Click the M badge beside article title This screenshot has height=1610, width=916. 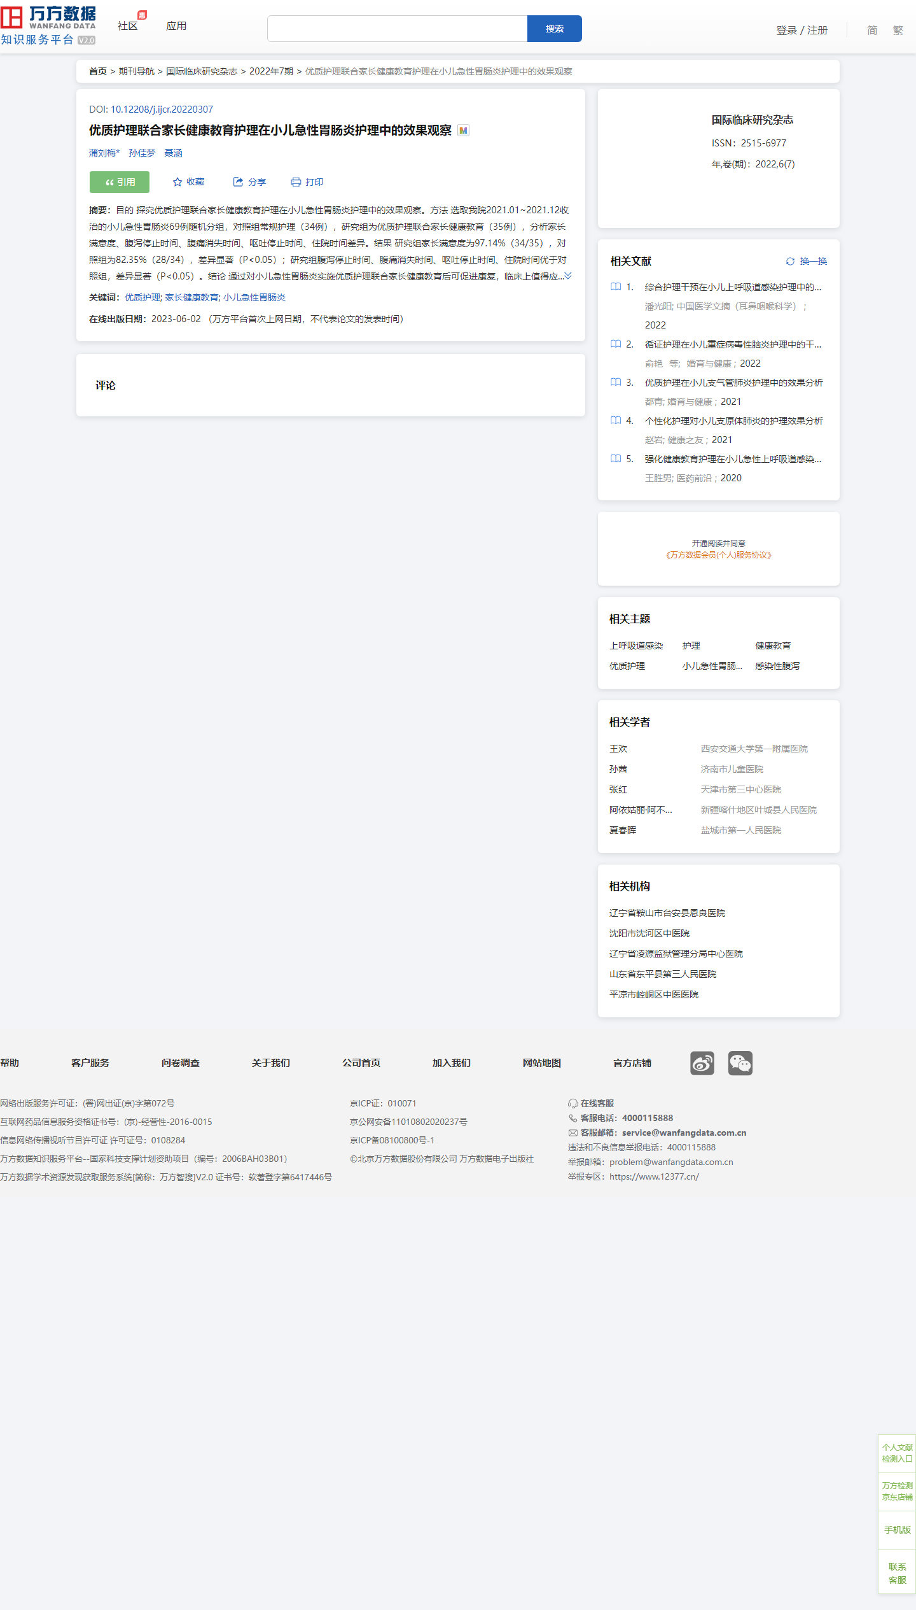coord(463,131)
